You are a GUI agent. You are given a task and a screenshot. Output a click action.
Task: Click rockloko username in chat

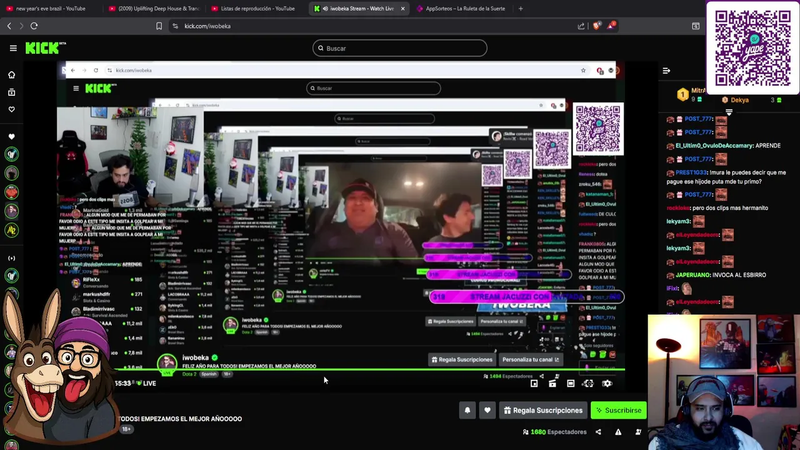(x=678, y=208)
